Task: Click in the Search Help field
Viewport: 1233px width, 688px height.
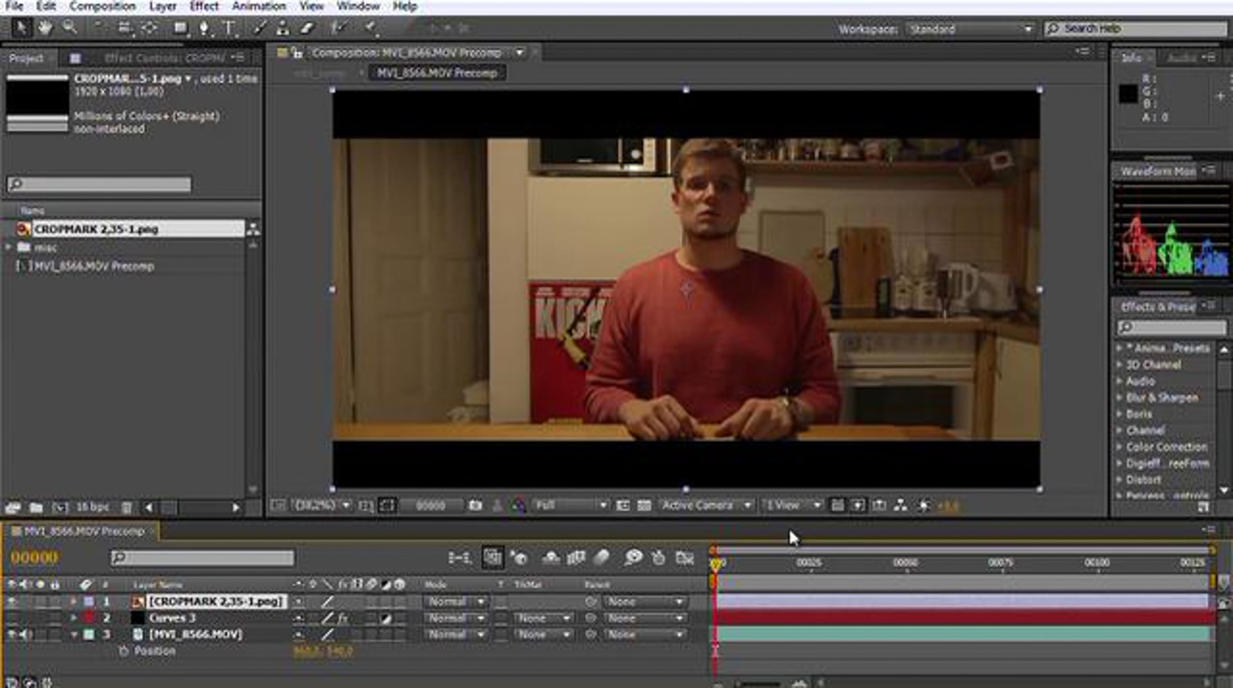Action: coord(1135,28)
